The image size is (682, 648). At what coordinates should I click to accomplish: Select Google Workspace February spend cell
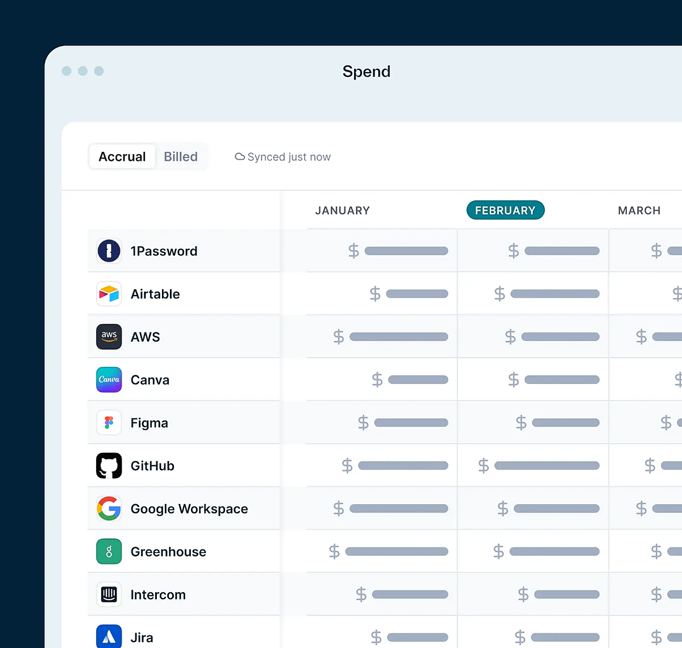533,509
